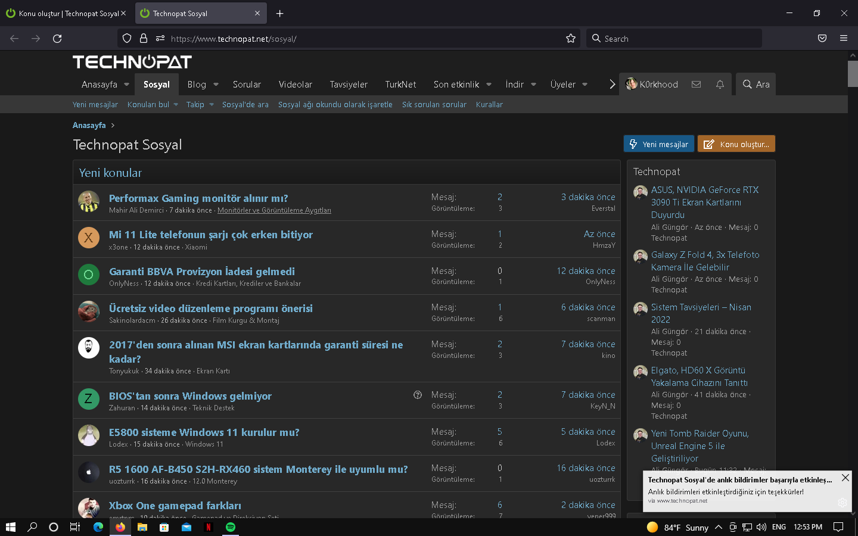Expand the İndir dropdown arrow
The width and height of the screenshot is (858, 536).
(533, 85)
